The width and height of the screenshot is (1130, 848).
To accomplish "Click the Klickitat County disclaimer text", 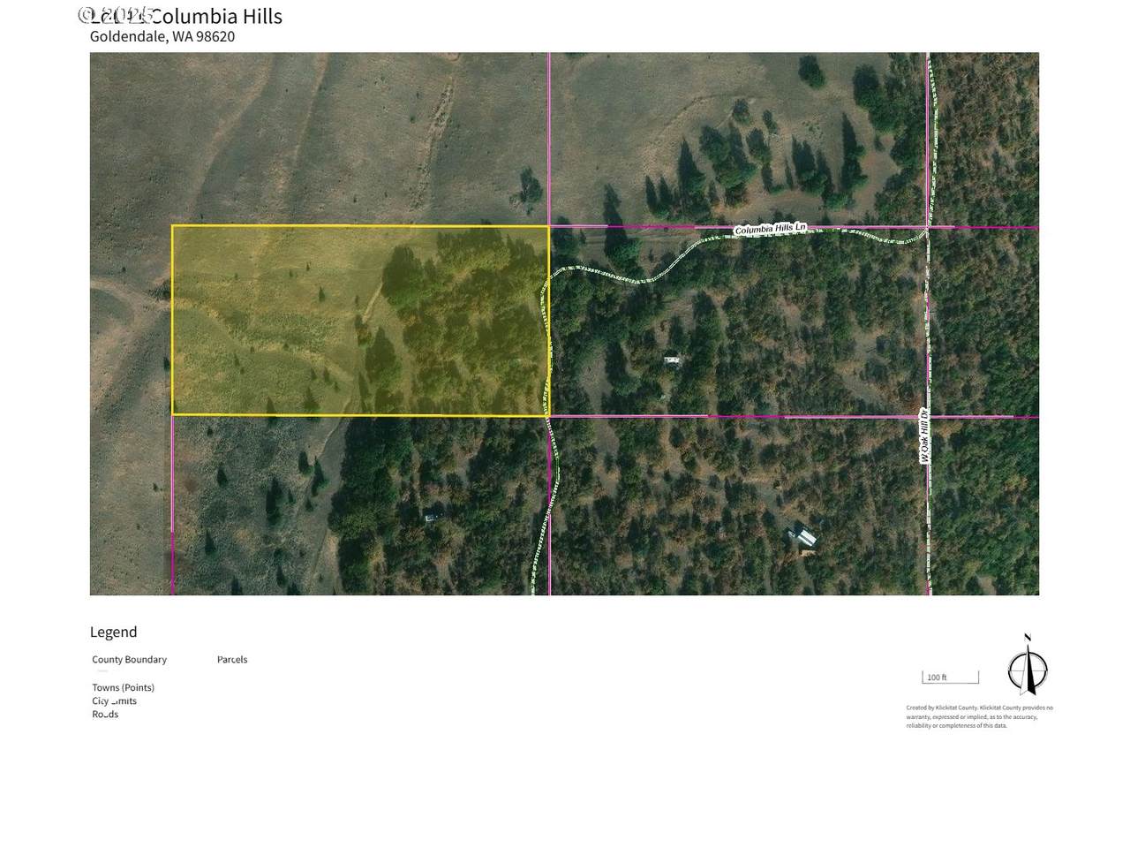I will [x=980, y=717].
